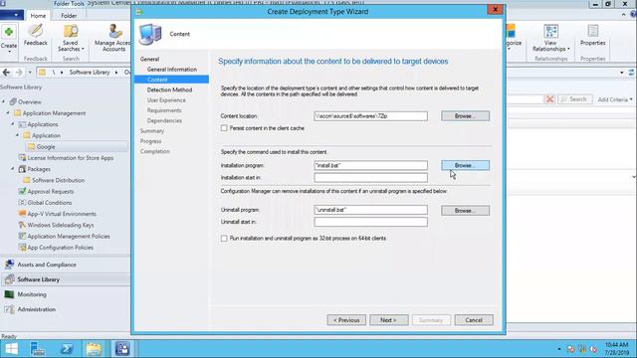The image size is (637, 358).
Task: Open the Windows Start button
Action: tap(11, 349)
